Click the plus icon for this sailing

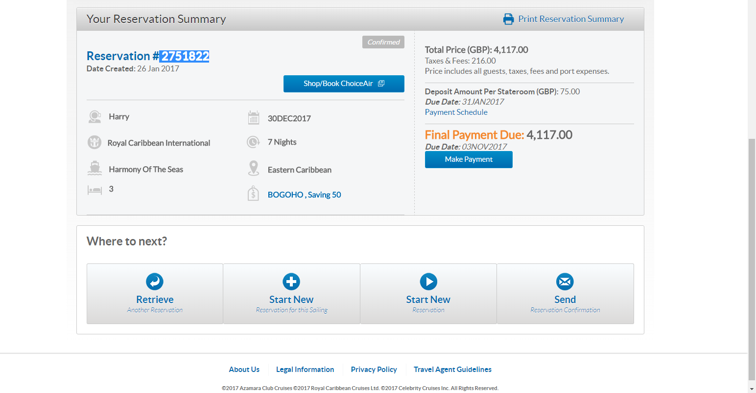(291, 282)
